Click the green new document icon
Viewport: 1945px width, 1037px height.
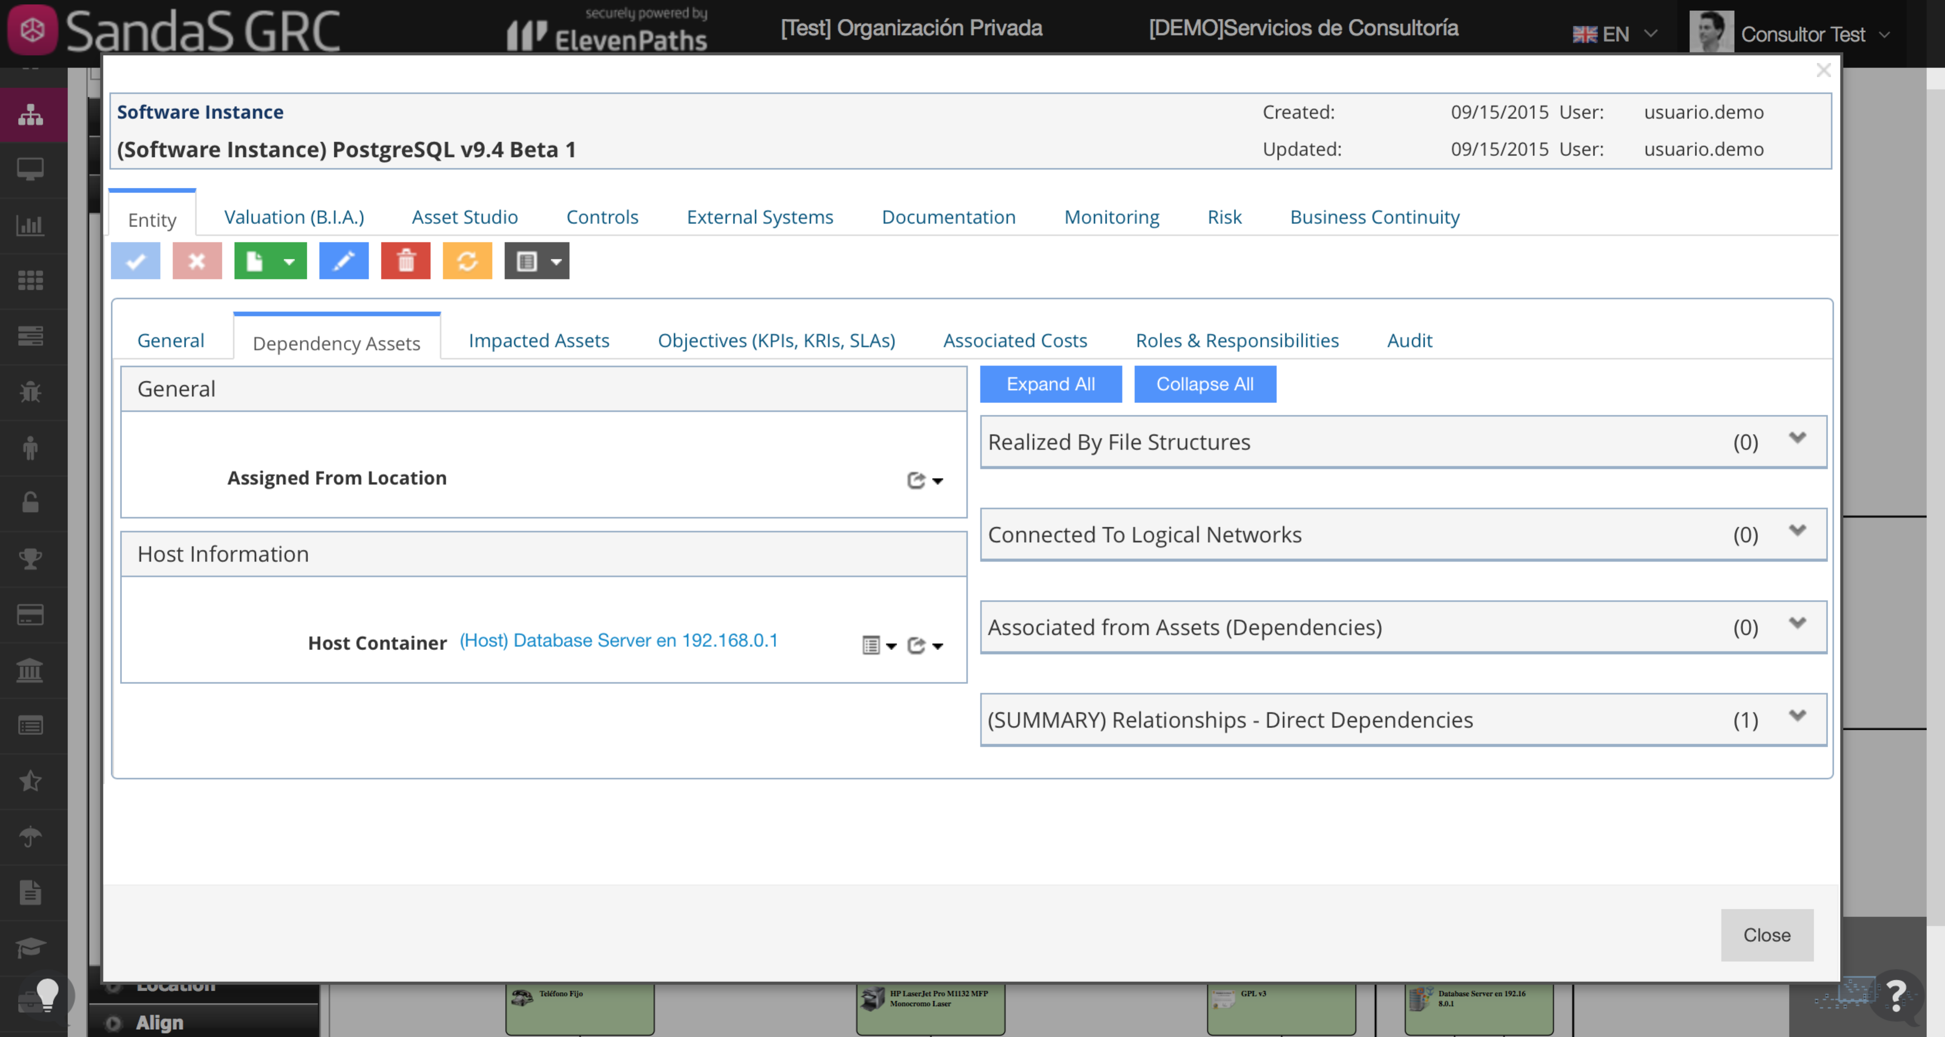point(254,261)
